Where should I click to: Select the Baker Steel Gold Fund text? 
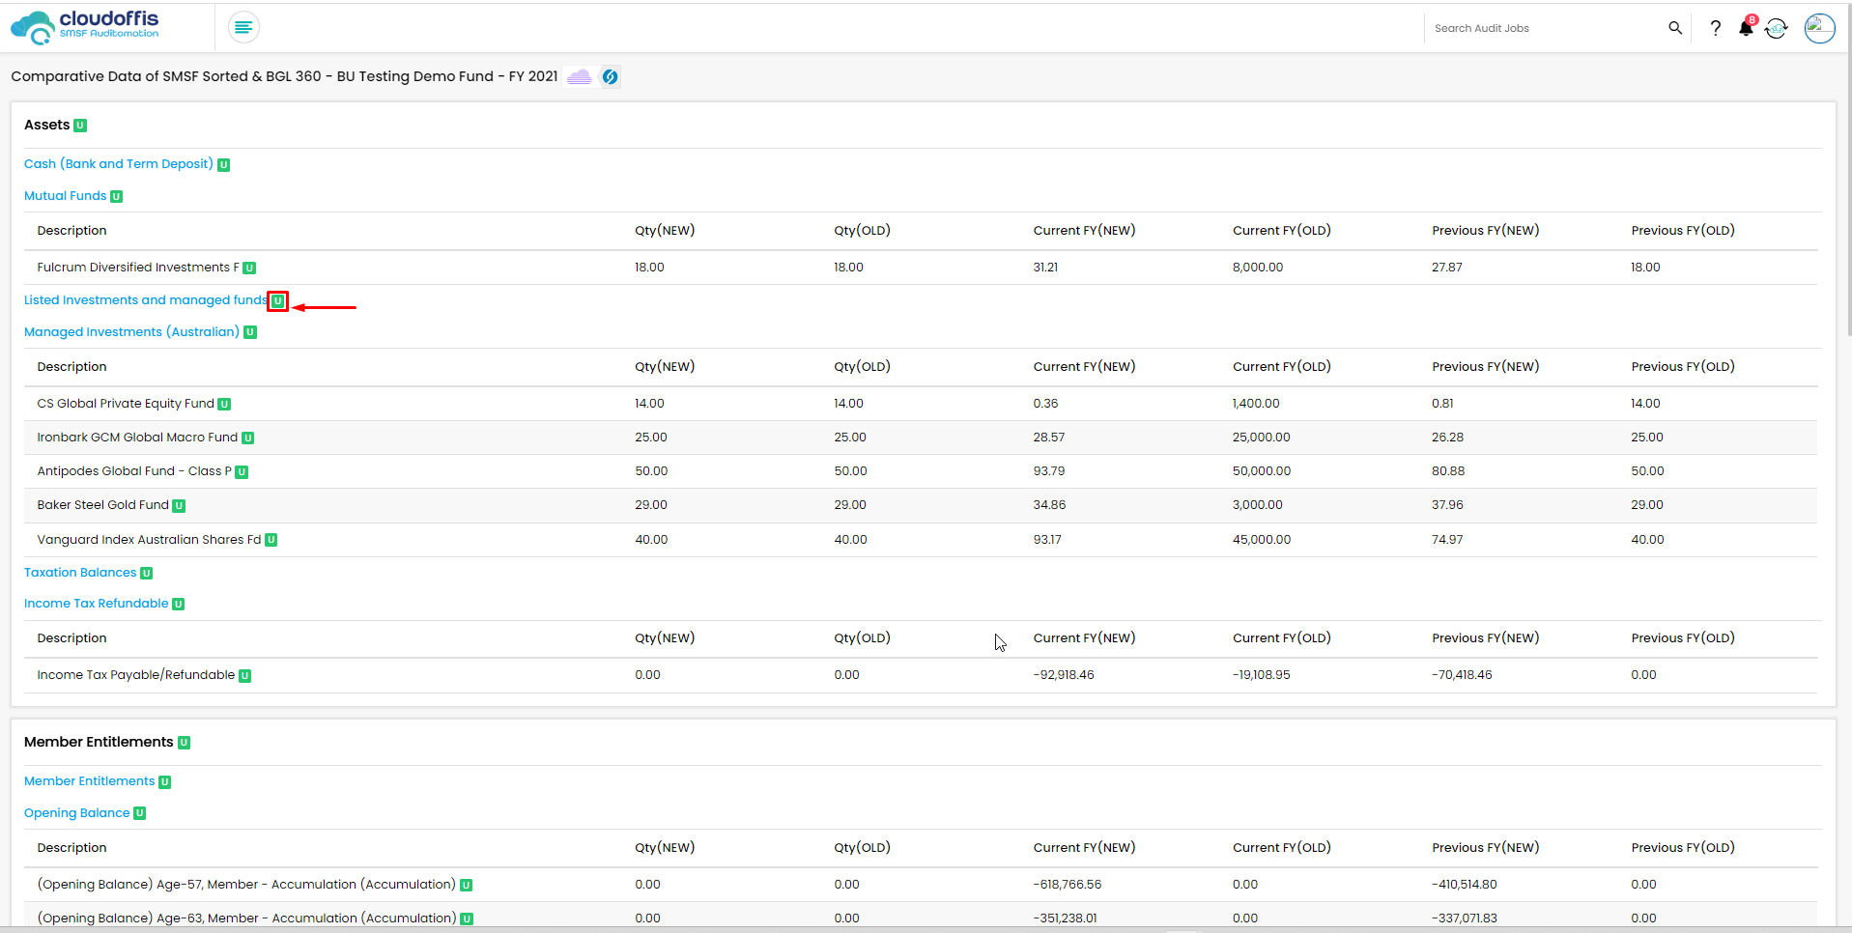(103, 505)
